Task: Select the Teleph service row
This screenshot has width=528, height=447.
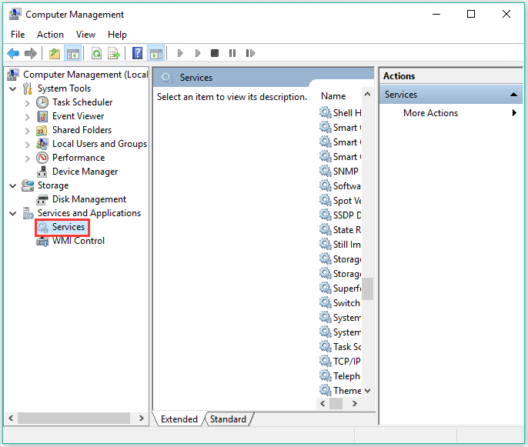Action: 340,376
